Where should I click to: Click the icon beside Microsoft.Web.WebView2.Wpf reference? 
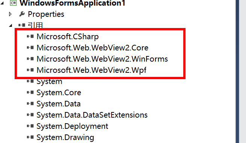click(x=30, y=70)
